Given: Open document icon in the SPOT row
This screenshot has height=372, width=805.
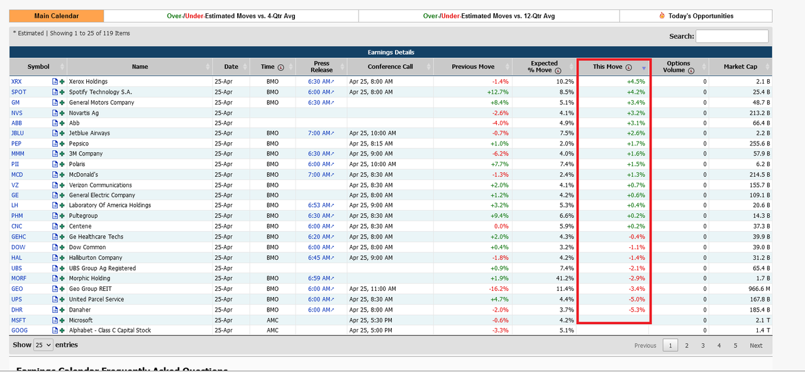Looking at the screenshot, I should point(55,92).
